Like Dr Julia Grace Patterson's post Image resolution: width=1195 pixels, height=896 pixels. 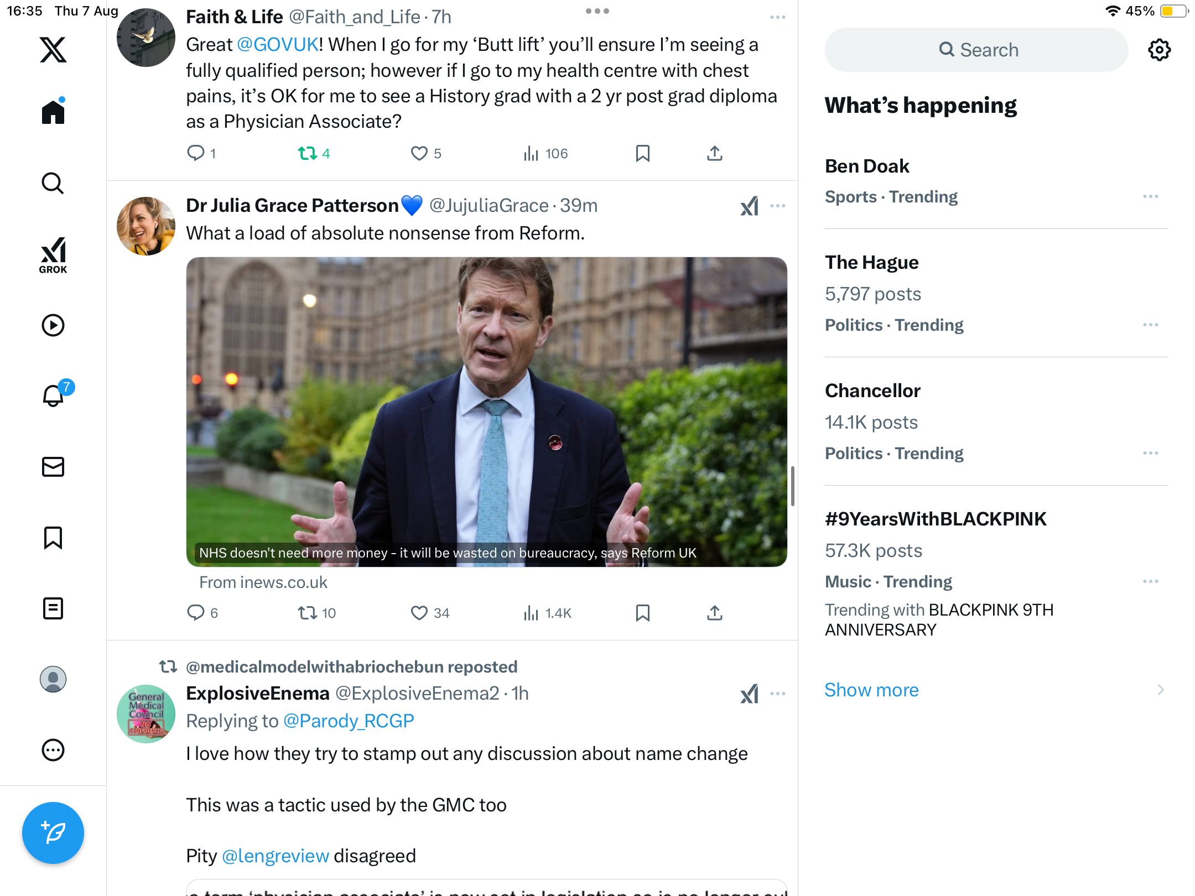pyautogui.click(x=419, y=613)
